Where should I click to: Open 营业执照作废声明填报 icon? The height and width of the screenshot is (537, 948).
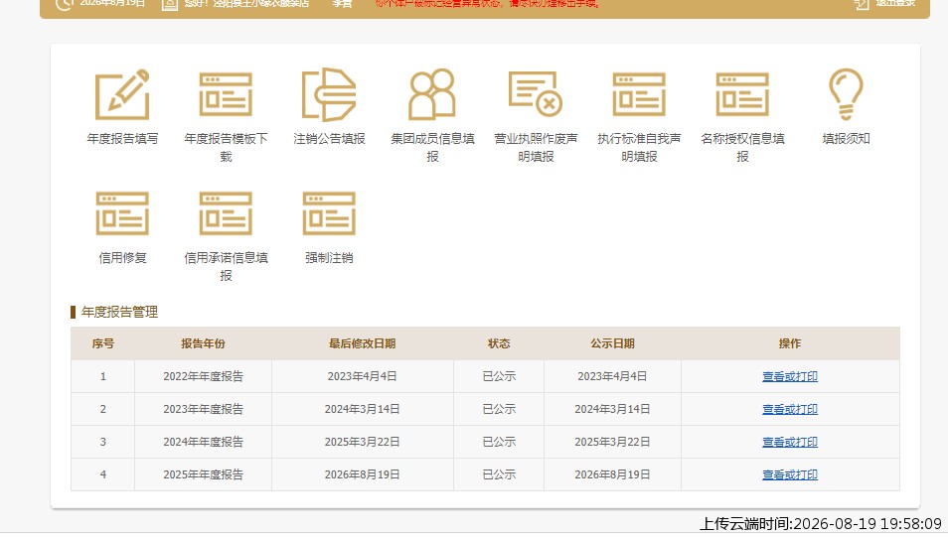(536, 94)
